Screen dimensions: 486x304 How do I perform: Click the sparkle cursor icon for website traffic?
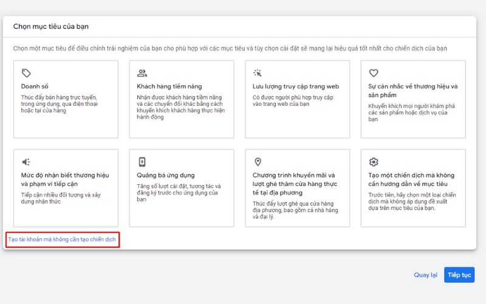pyautogui.click(x=258, y=73)
